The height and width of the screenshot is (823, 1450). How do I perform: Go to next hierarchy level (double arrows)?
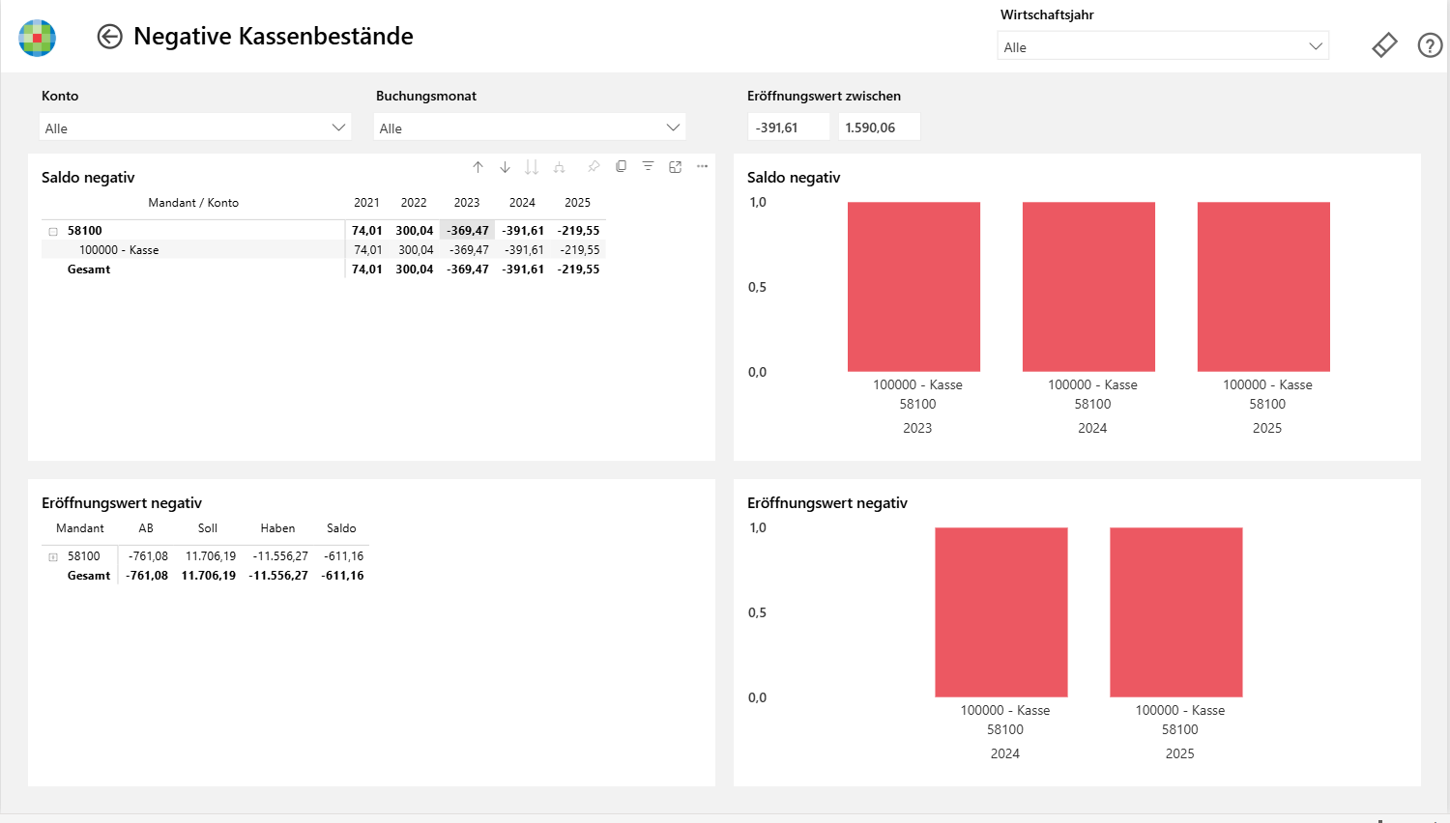tap(532, 167)
